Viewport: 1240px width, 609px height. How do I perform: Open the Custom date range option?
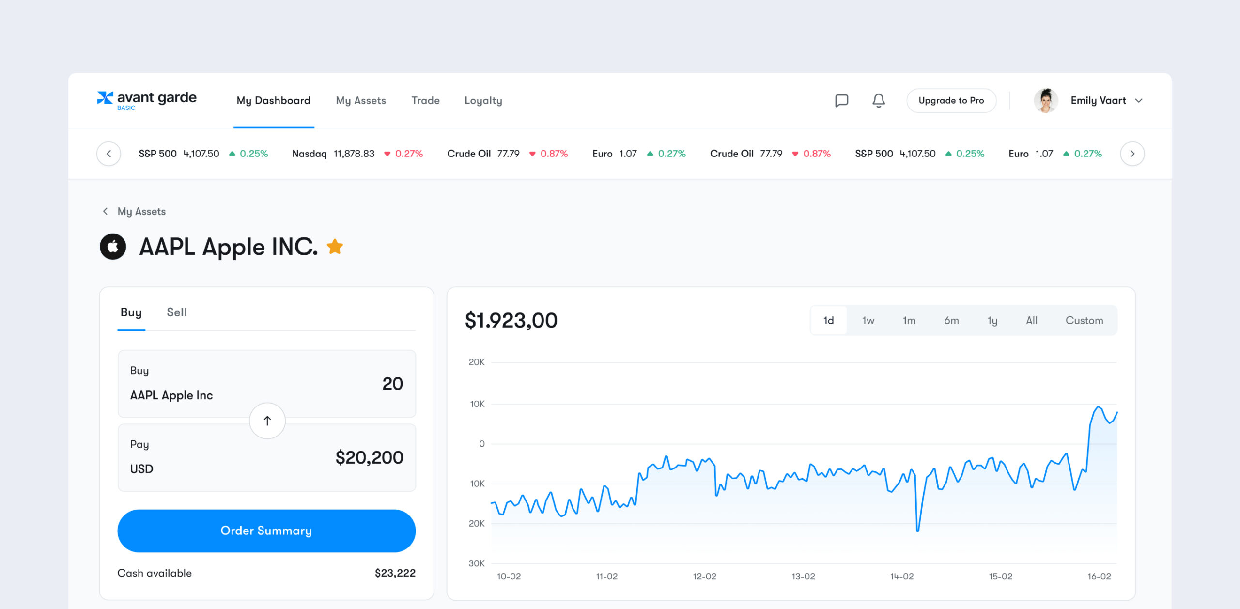coord(1084,320)
